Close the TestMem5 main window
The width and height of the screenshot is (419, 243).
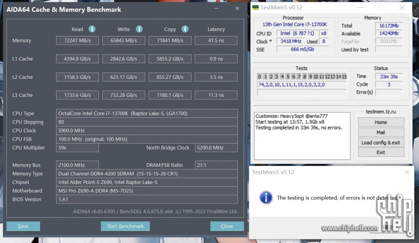(402, 7)
